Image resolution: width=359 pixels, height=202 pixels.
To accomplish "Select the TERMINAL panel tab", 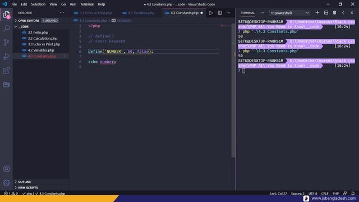I will tap(248, 13).
